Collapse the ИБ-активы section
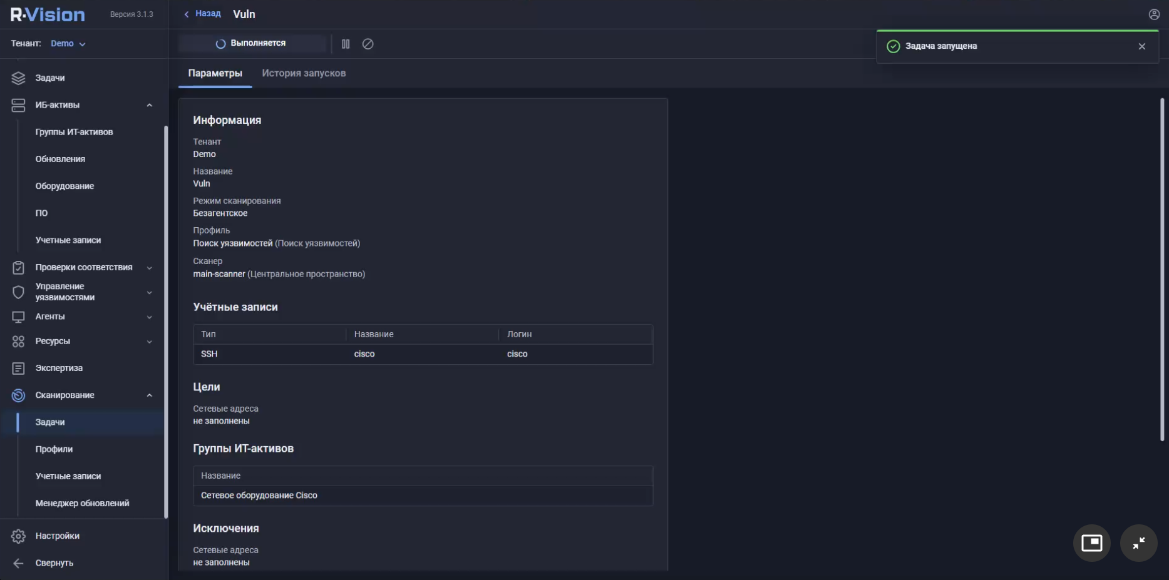The image size is (1169, 580). [149, 105]
